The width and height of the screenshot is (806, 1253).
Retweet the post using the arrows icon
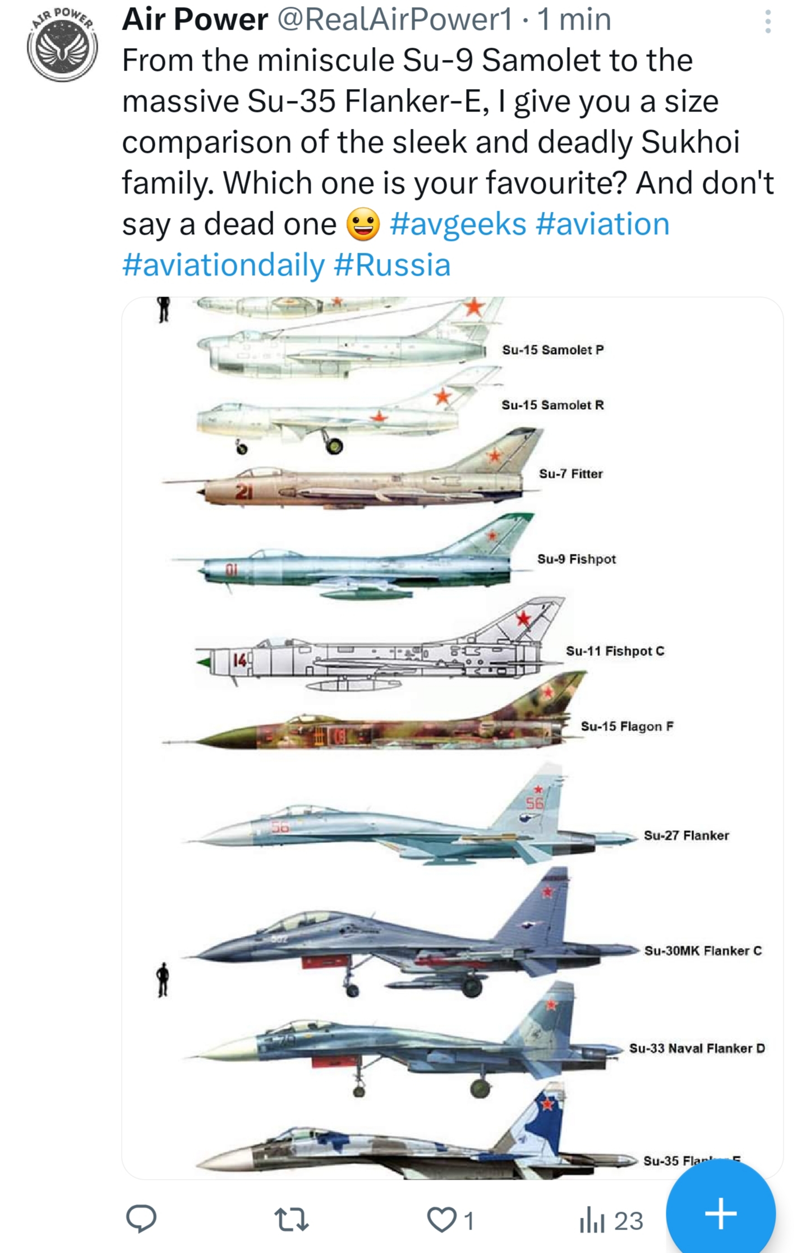pyautogui.click(x=292, y=1220)
